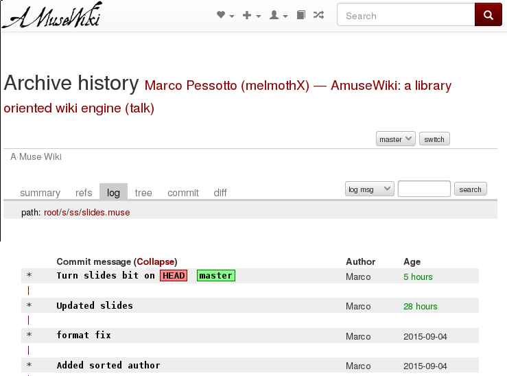The width and height of the screenshot is (507, 376).
Task: Open the plus add-content menu
Action: coord(252,15)
